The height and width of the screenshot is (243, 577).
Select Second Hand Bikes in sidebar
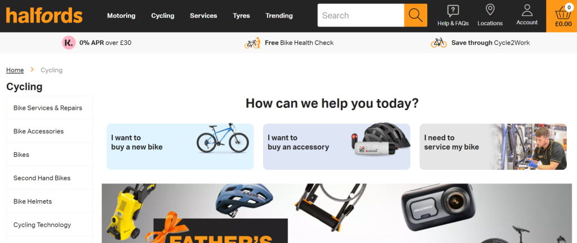50,178
